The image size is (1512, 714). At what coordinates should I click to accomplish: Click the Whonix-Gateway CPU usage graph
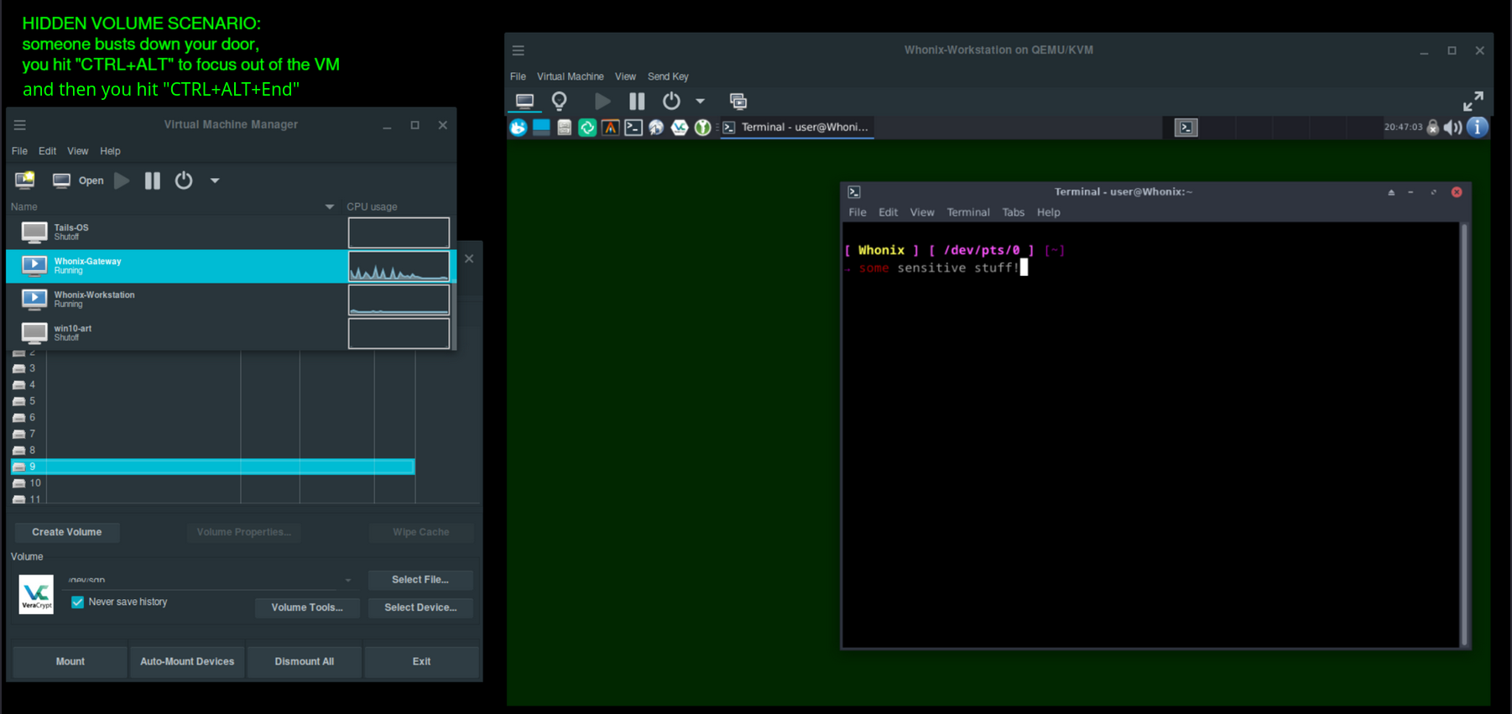tap(399, 266)
